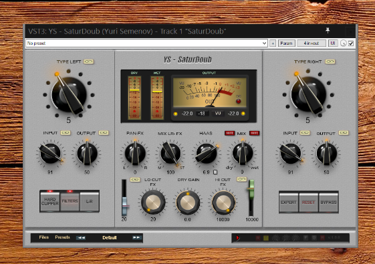Click the MIX LR-FX knob

point(170,154)
